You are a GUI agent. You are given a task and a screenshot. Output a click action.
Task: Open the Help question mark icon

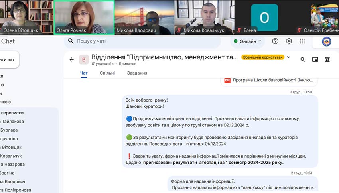pos(275,41)
